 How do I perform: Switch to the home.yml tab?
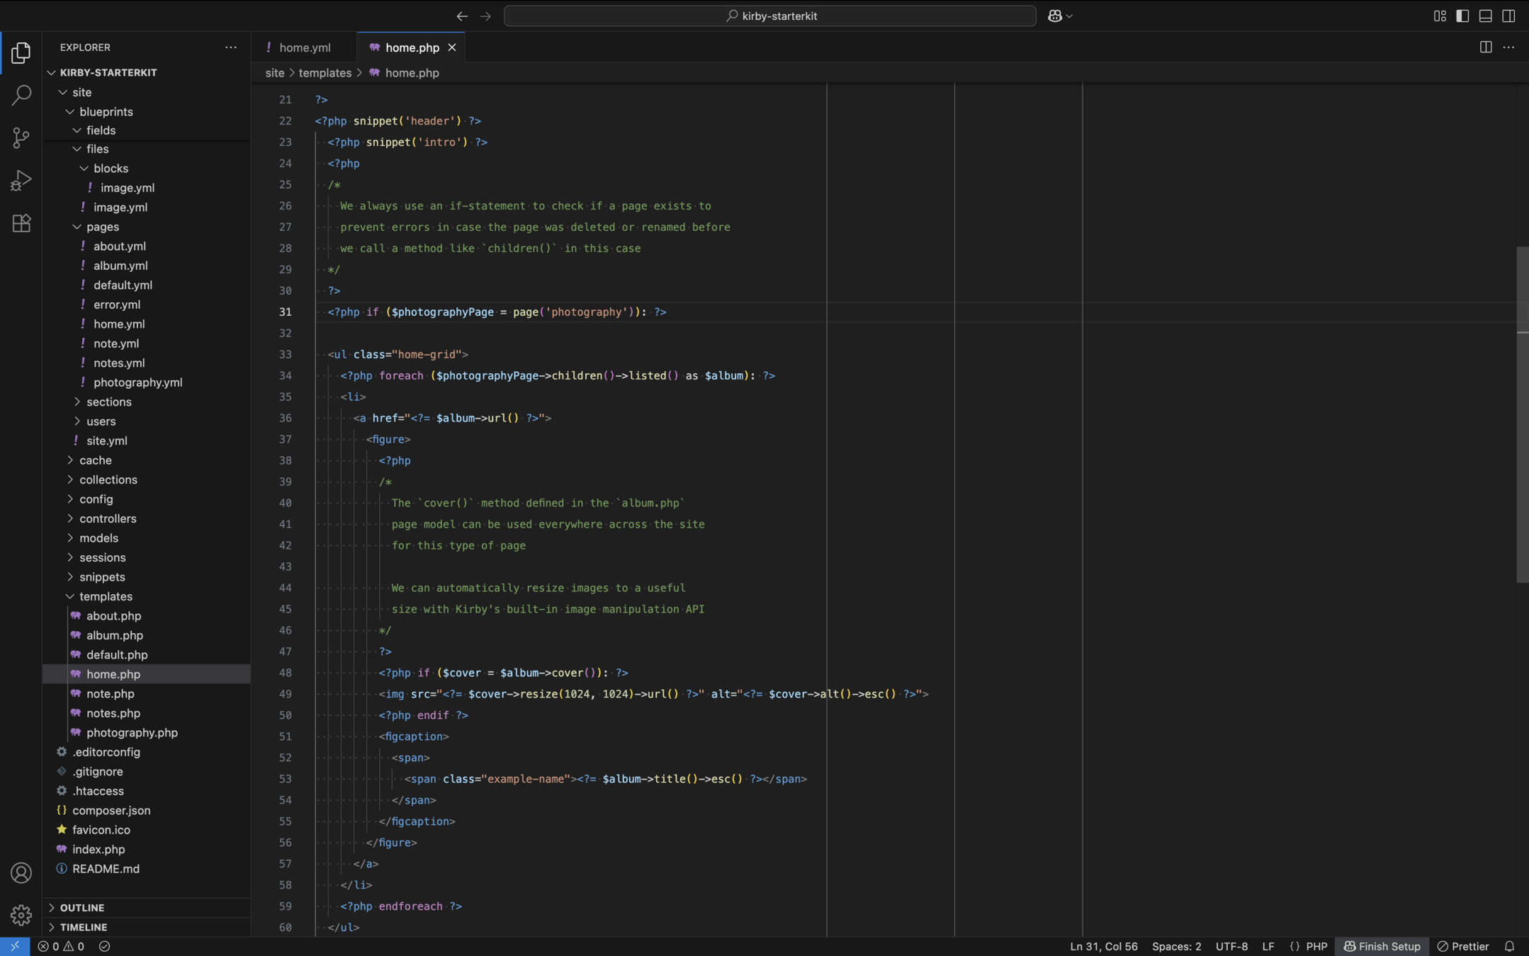click(304, 47)
